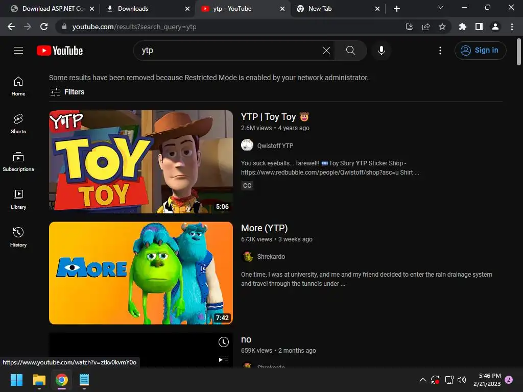523x392 pixels.
Task: Click the magnifier search button
Action: tap(350, 51)
